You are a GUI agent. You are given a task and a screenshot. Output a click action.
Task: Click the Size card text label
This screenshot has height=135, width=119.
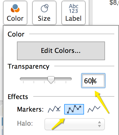(x=44, y=18)
